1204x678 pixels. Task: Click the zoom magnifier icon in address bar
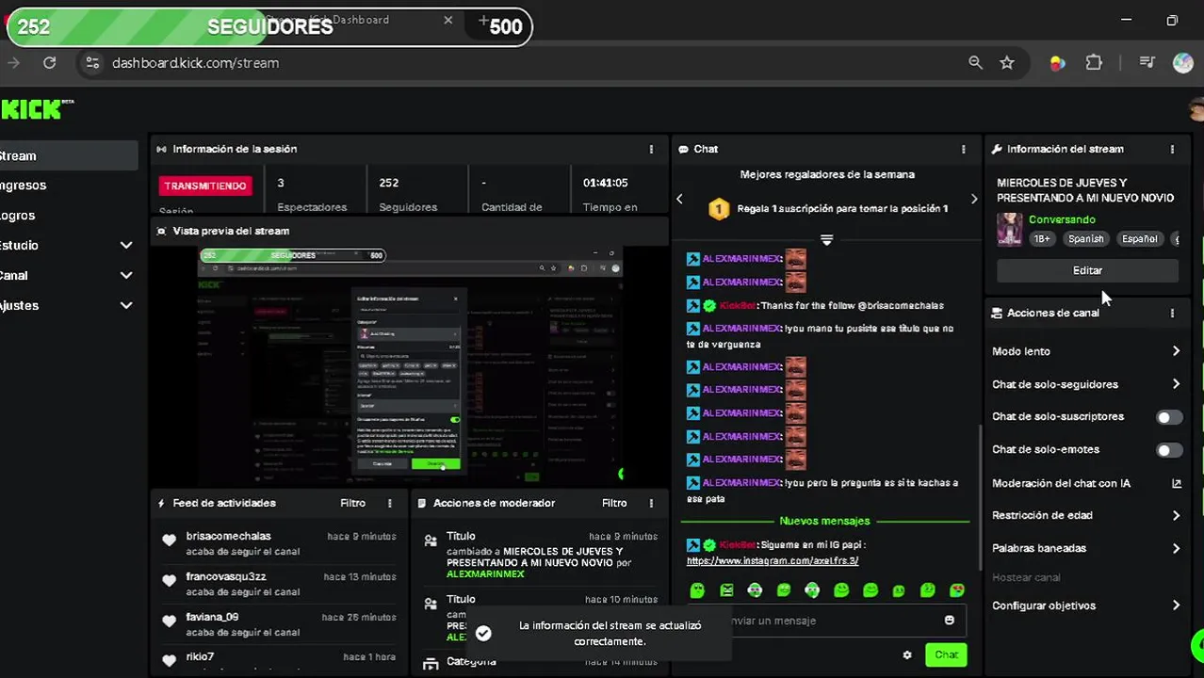click(975, 63)
